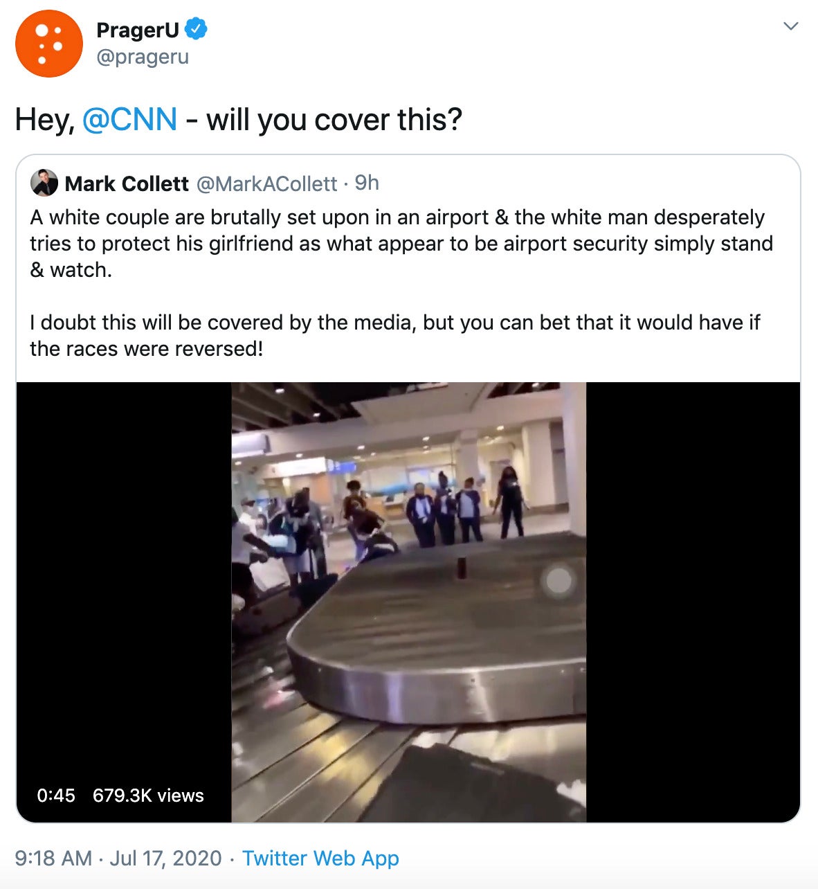Open the Twitter Web App source link
This screenshot has width=818, height=889.
(x=320, y=859)
